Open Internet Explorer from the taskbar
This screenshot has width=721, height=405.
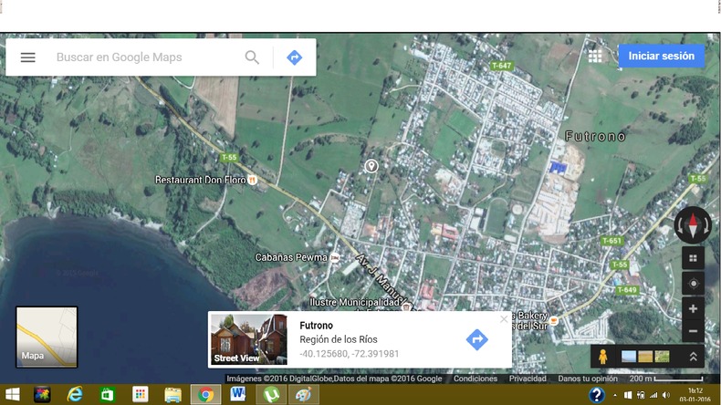click(x=75, y=395)
